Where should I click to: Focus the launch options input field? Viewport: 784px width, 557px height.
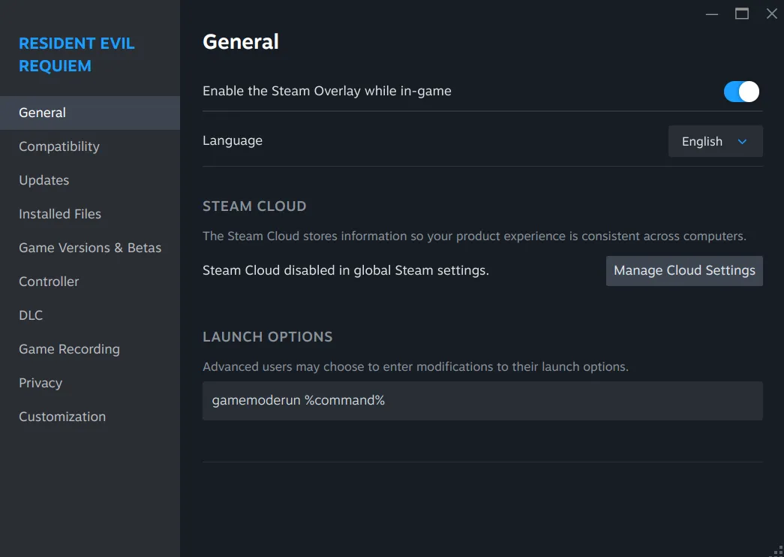[482, 400]
